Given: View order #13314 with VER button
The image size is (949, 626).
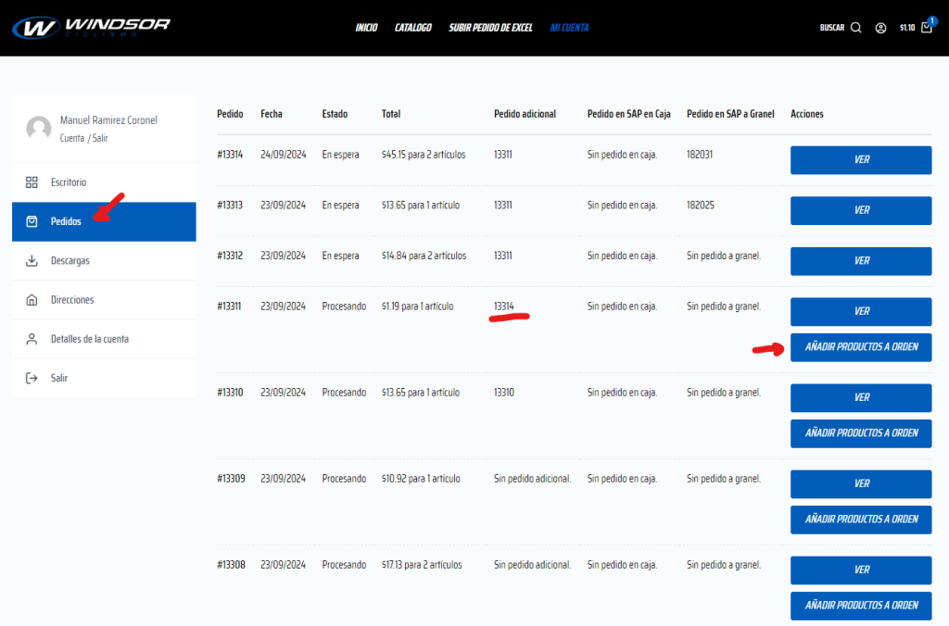Looking at the screenshot, I should point(860,159).
